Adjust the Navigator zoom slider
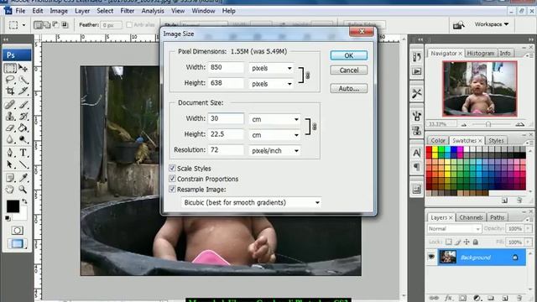The width and height of the screenshot is (537, 302). [488, 124]
